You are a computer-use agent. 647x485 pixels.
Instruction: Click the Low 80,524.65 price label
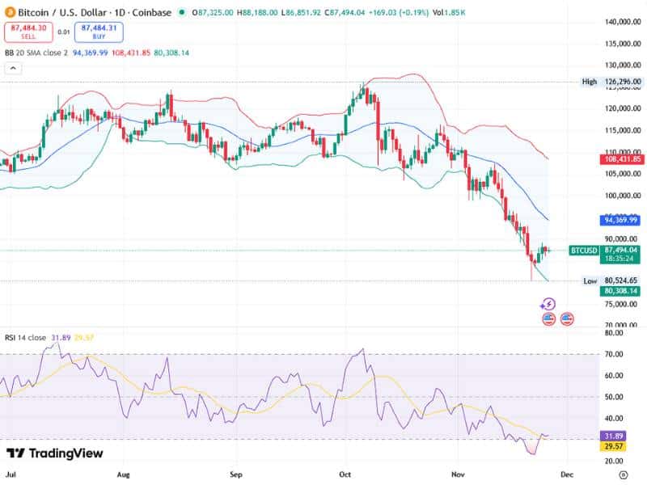(x=611, y=279)
